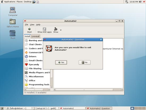The height and width of the screenshot is (110, 146).
Task: Click the category list down scroll arrow
Action: click(52, 87)
